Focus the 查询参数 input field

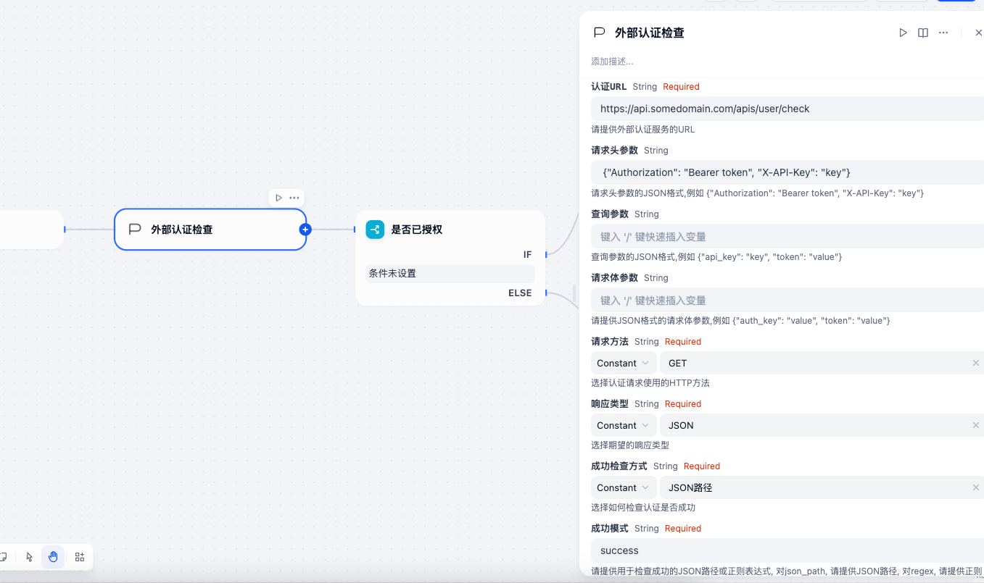pos(787,236)
